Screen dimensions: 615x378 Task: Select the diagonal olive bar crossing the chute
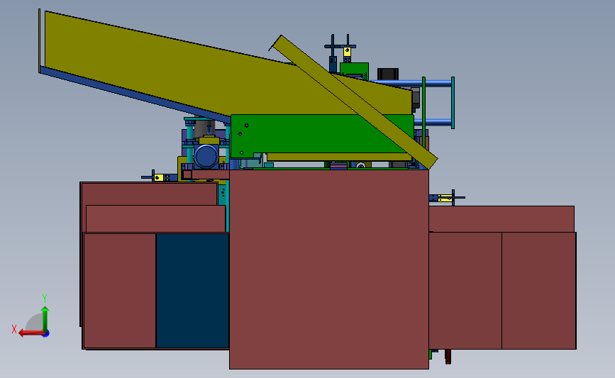point(355,101)
